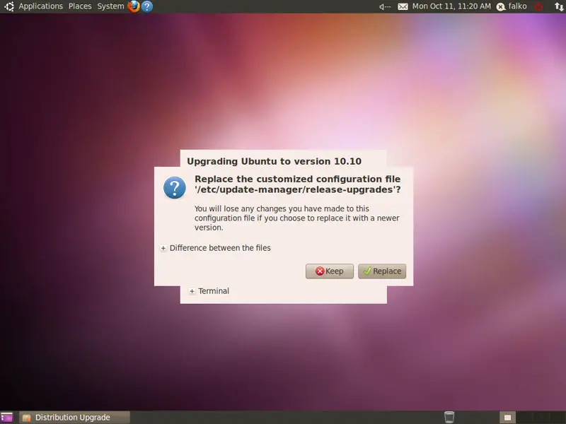Open the volume control indicator
Image resolution: width=566 pixels, height=424 pixels.
tap(385, 6)
